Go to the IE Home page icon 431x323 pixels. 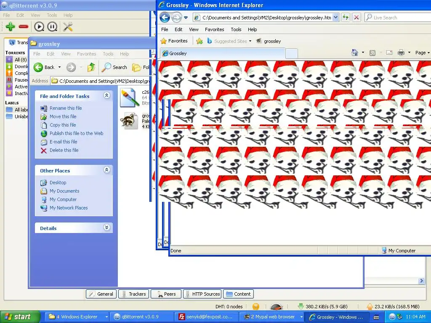355,53
